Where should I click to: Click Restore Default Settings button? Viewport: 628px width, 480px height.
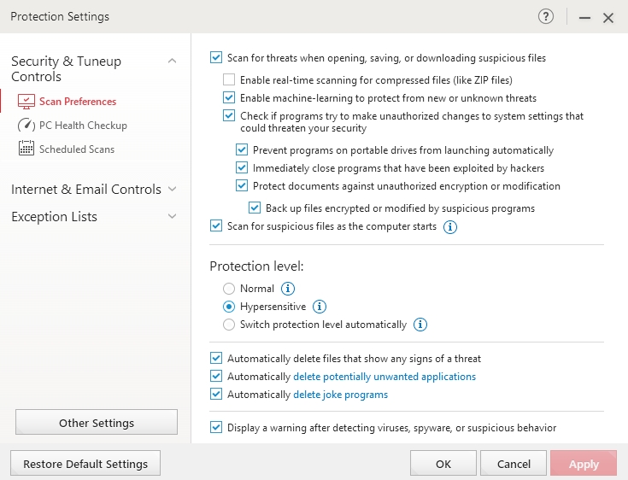tap(85, 465)
